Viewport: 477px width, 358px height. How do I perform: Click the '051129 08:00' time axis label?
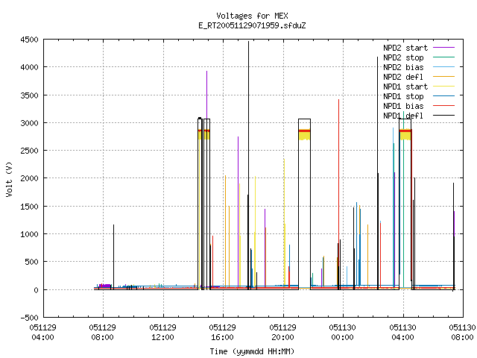[x=103, y=333]
